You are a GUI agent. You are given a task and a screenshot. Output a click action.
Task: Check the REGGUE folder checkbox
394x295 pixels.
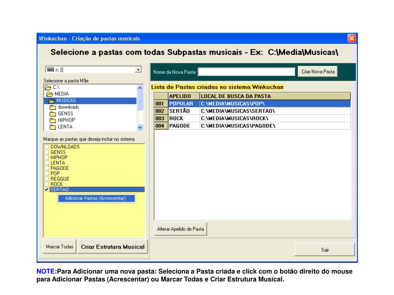tap(47, 179)
